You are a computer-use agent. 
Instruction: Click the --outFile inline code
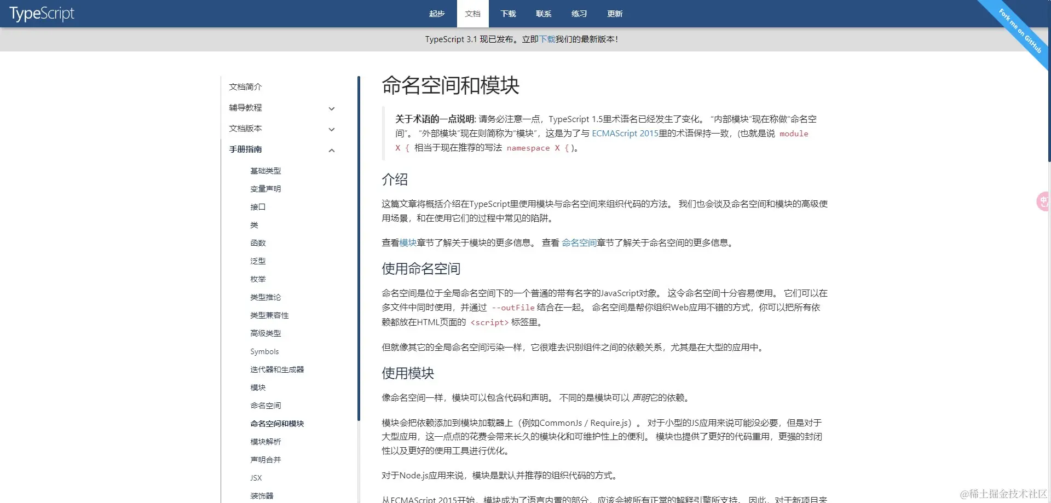513,308
